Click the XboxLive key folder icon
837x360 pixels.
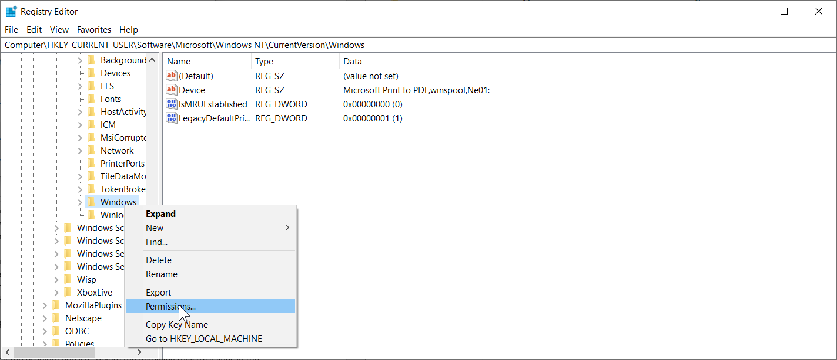[x=68, y=293]
